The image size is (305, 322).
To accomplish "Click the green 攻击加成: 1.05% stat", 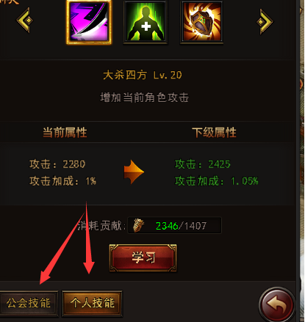I will pyautogui.click(x=217, y=181).
